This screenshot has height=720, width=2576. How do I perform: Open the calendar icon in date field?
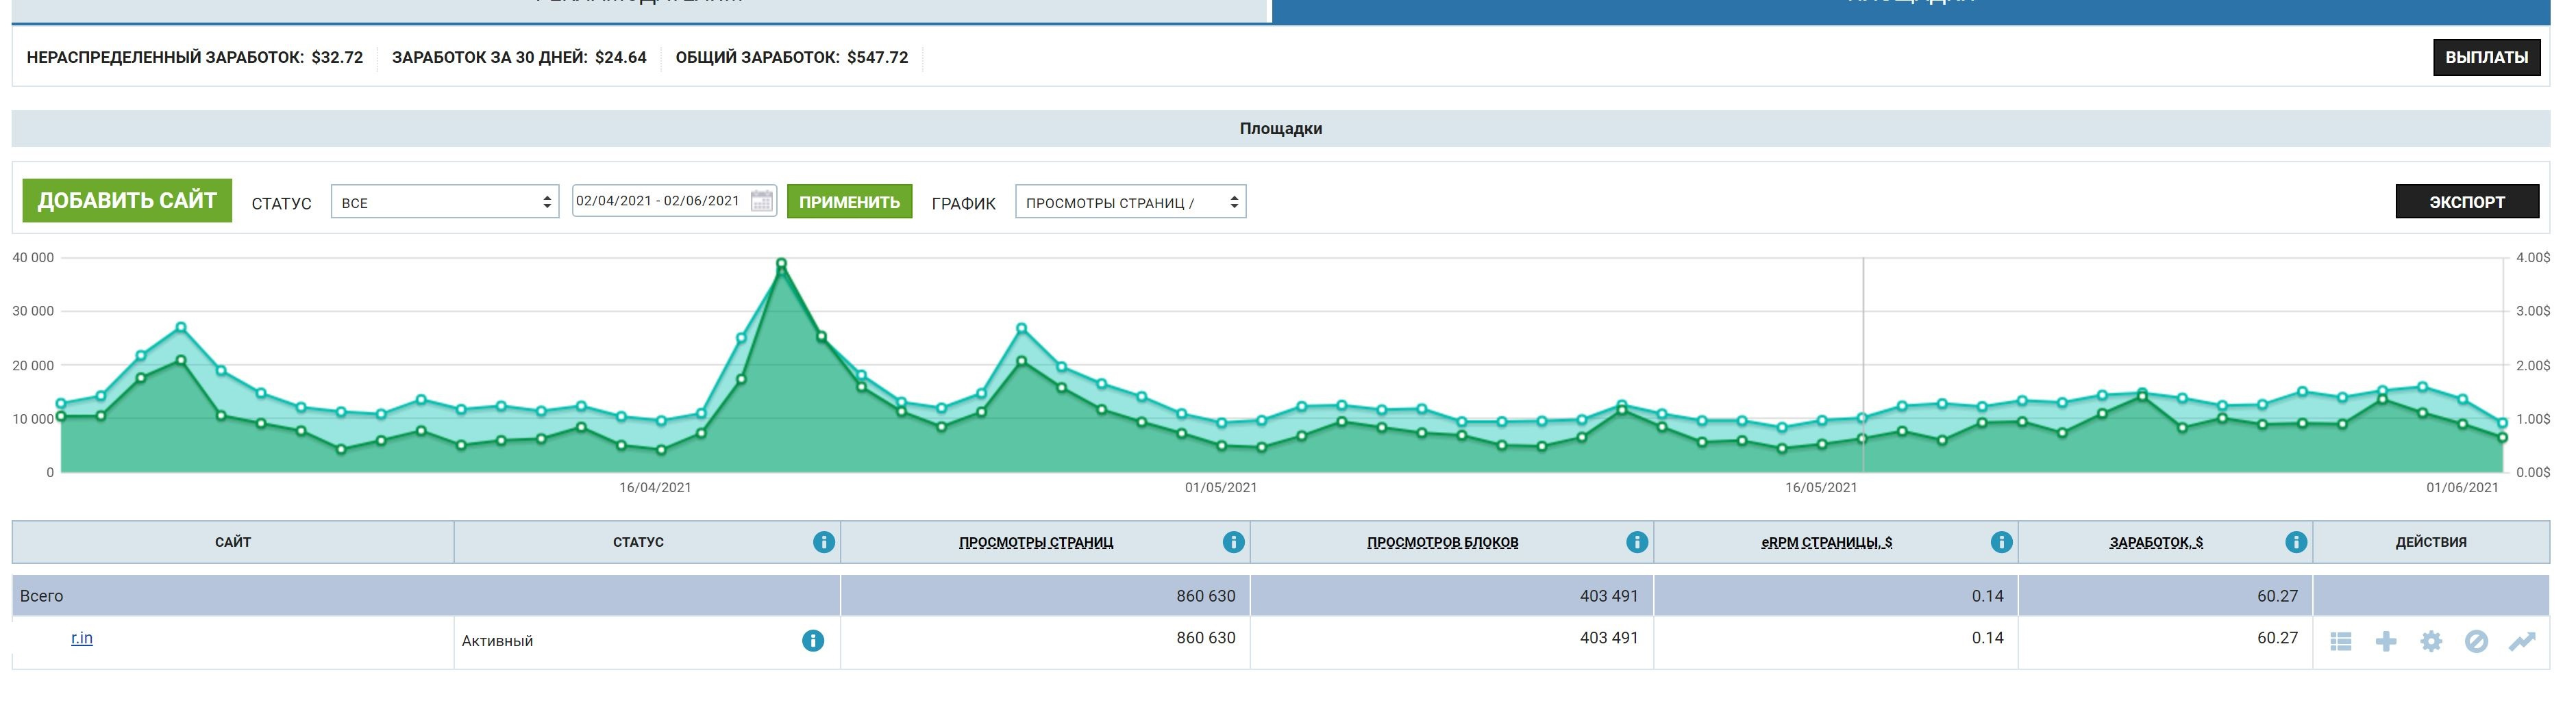tap(761, 201)
